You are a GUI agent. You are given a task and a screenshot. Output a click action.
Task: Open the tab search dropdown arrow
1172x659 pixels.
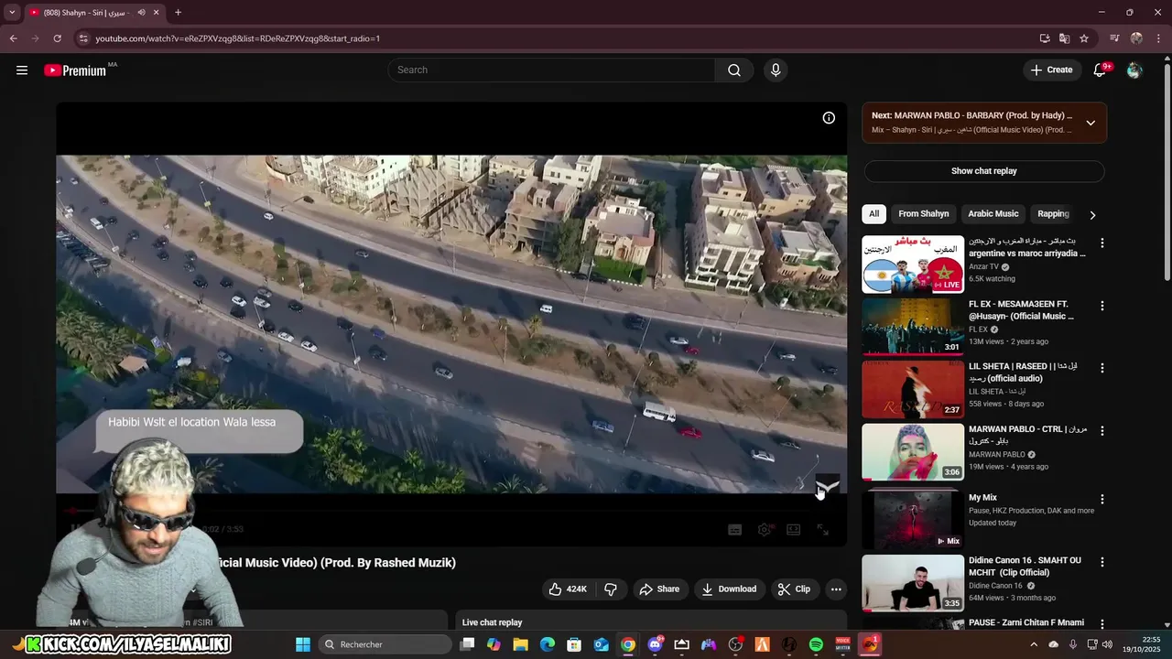tap(11, 13)
